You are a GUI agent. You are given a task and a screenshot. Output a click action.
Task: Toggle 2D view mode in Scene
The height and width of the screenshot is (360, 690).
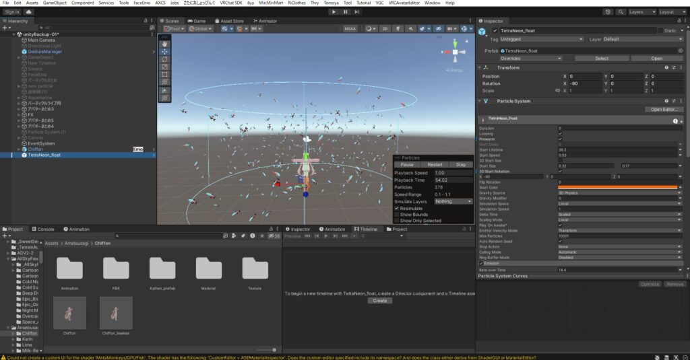pyautogui.click(x=385, y=29)
